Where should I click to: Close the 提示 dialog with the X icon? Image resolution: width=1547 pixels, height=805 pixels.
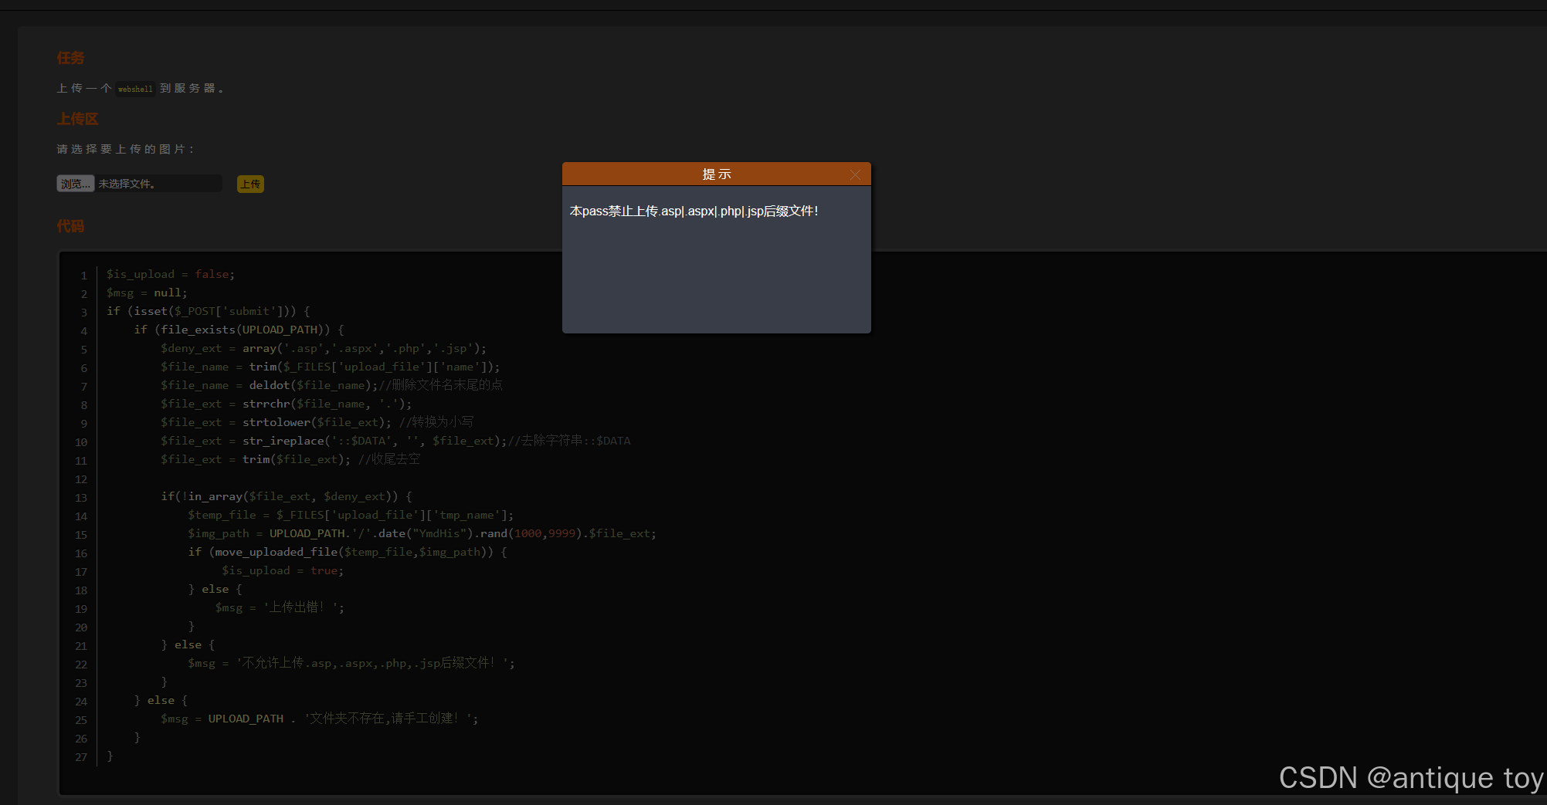pos(855,174)
